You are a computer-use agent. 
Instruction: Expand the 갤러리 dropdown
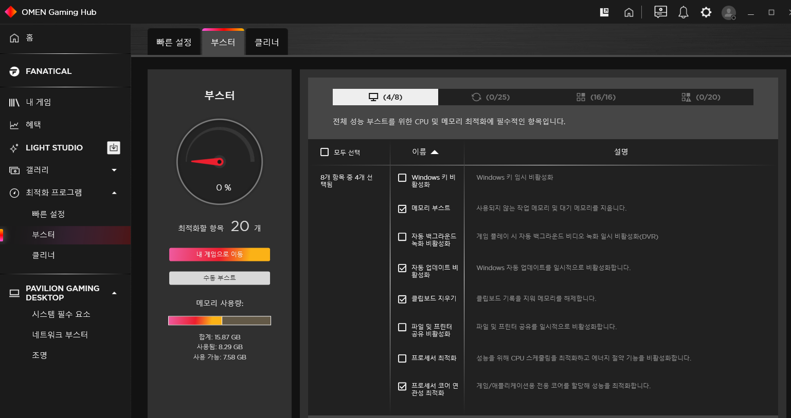[x=114, y=170]
